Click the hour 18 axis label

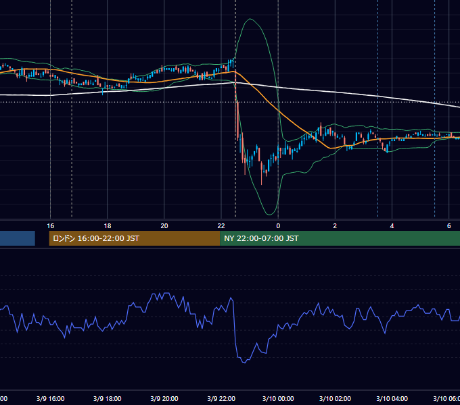click(108, 225)
